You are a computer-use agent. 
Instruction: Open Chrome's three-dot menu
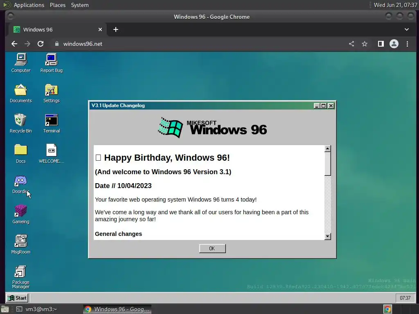407,44
